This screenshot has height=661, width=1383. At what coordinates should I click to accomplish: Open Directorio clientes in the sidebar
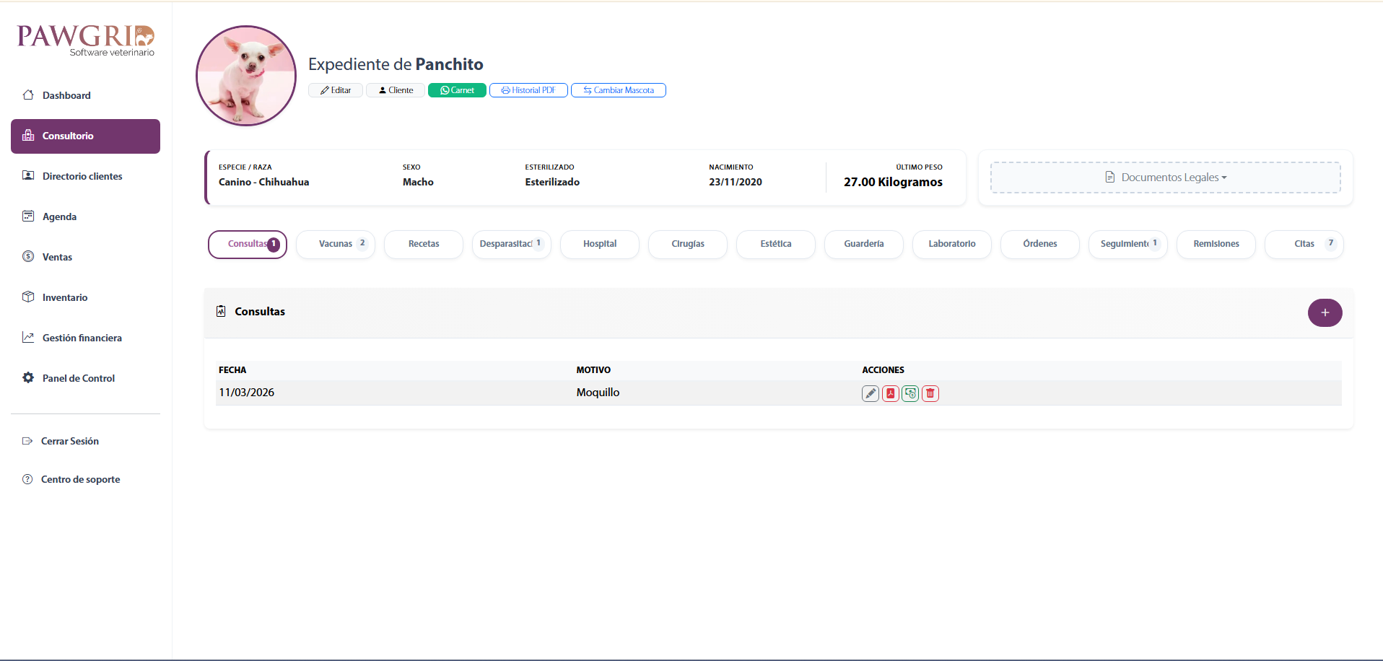[82, 176]
